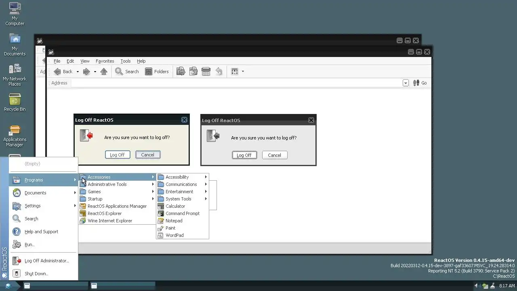The image size is (517, 291).
Task: Open the Help menu
Action: click(141, 61)
